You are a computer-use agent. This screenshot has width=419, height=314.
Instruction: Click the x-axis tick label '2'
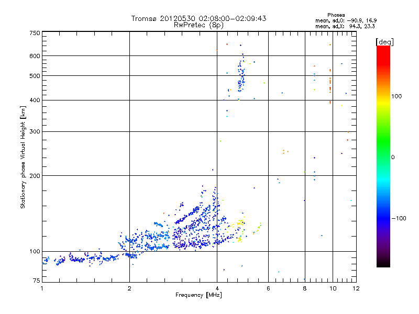pos(129,288)
